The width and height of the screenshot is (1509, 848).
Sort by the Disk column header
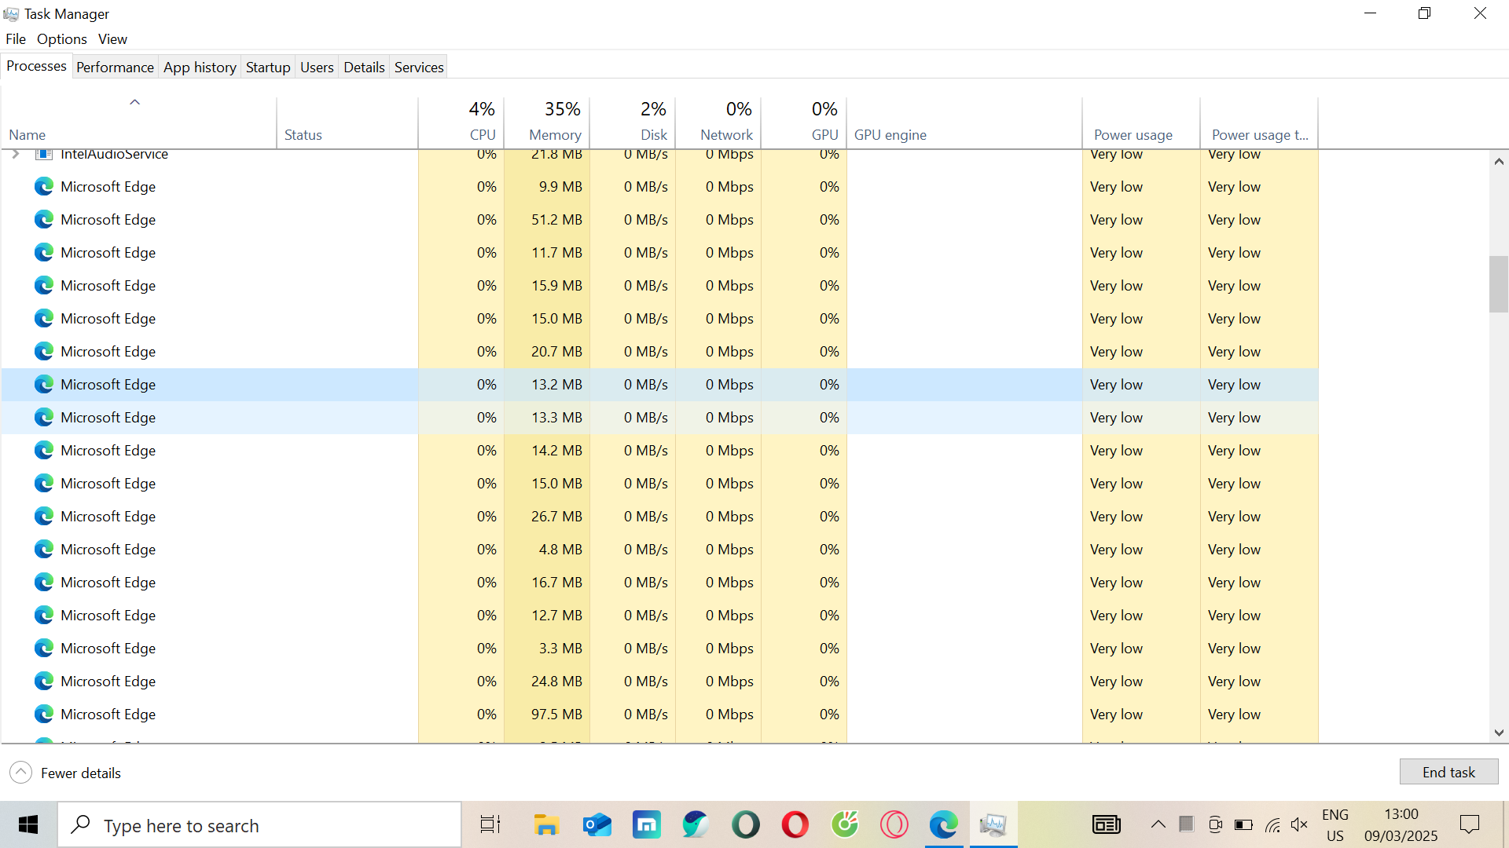(633, 122)
